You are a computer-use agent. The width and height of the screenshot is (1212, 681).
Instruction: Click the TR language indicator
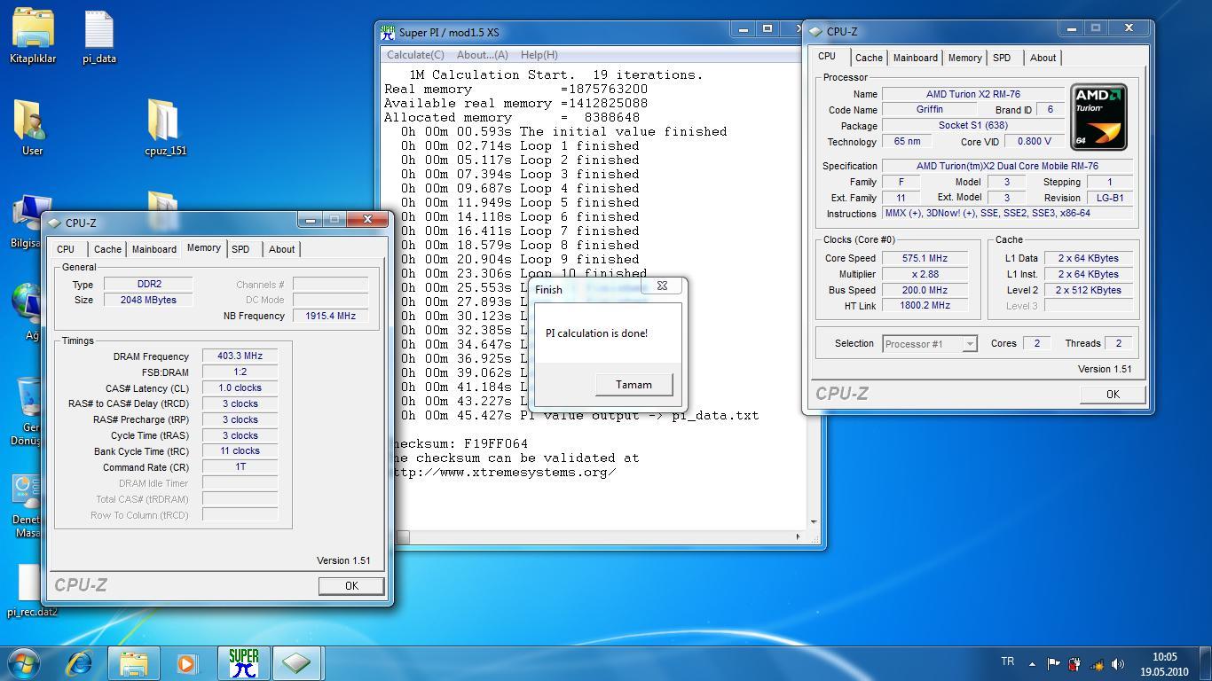(x=1007, y=661)
